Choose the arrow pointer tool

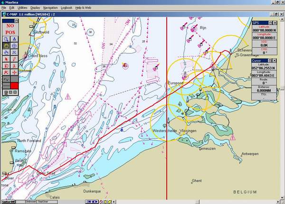tap(7, 59)
